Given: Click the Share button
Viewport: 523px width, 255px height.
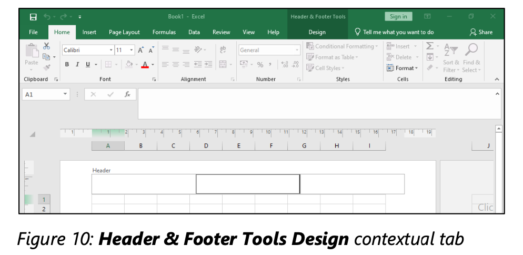Looking at the screenshot, I should 481,32.
